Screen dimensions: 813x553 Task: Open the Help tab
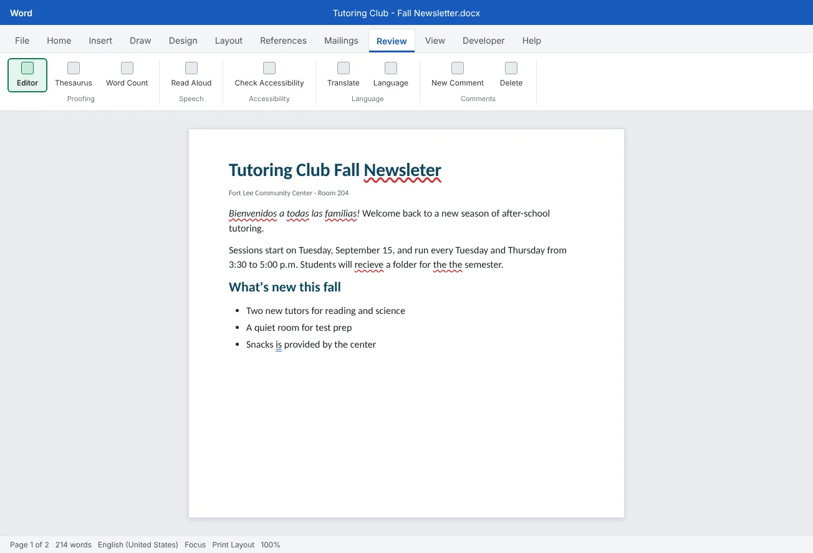pos(532,41)
